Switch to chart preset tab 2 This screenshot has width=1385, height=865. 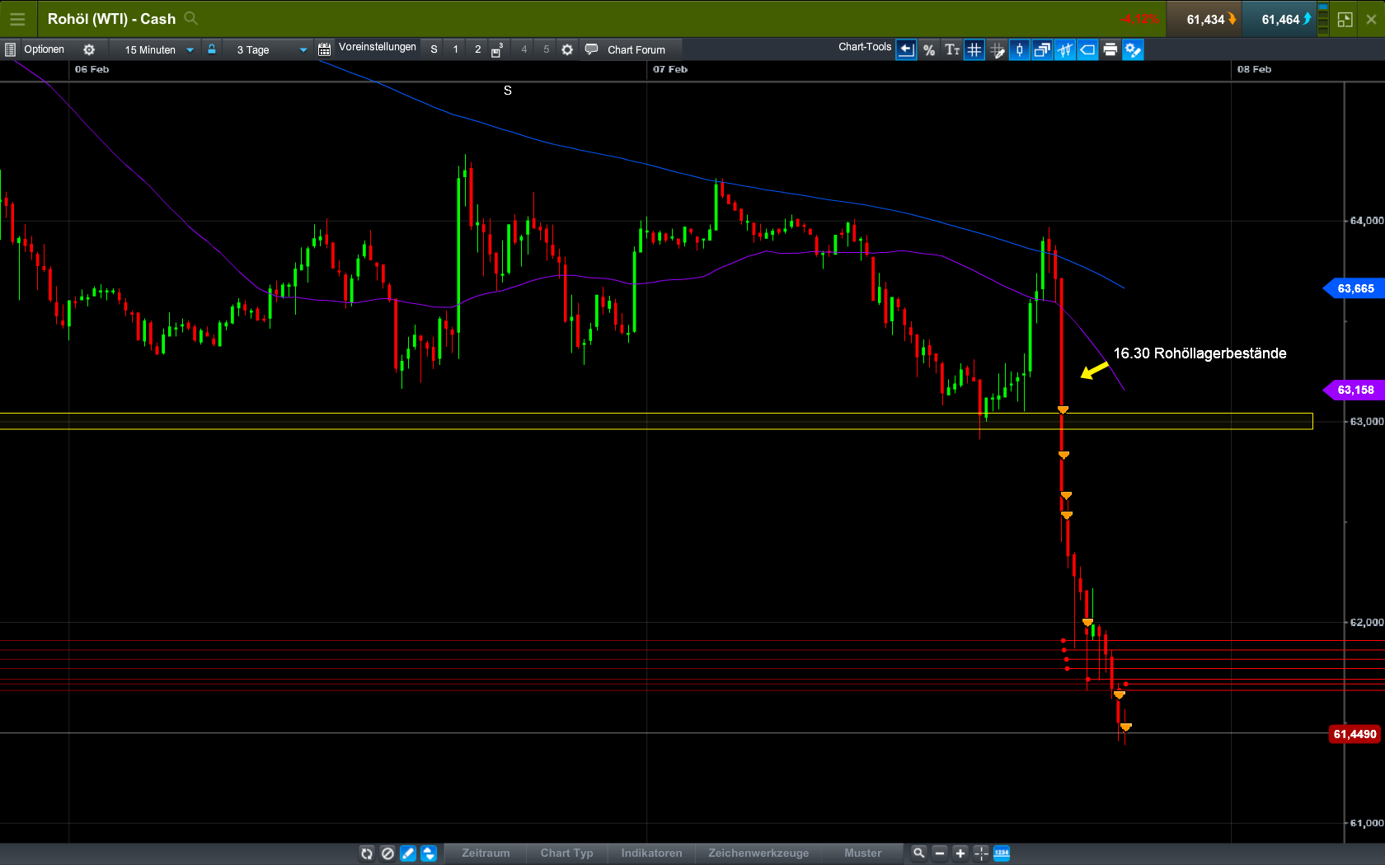[x=477, y=49]
